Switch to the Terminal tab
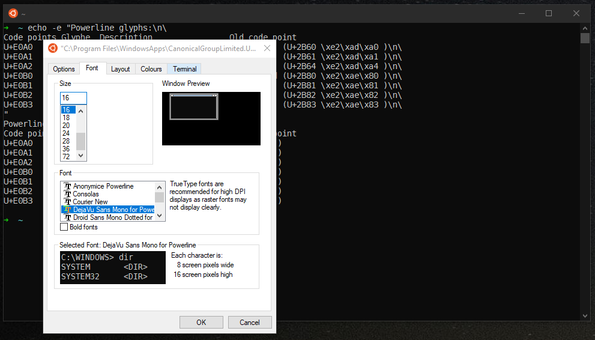Screen dimensions: 595x340 click(x=184, y=68)
